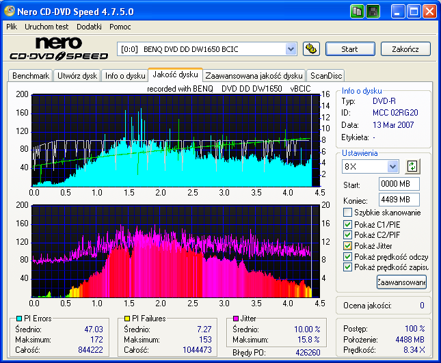Click the Koniec 4489 MB field
The height and width of the screenshot is (363, 441).
399,200
